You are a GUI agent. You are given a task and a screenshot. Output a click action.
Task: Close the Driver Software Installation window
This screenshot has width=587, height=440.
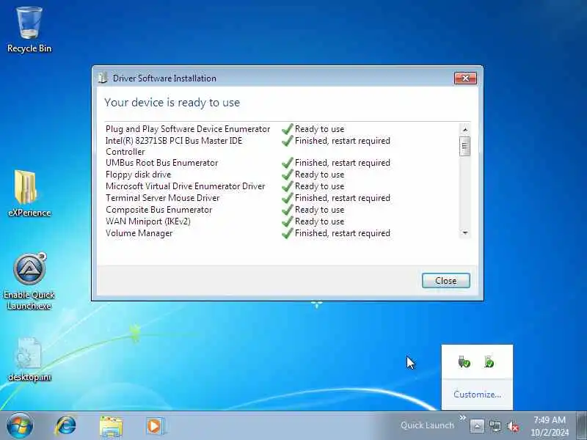point(465,78)
